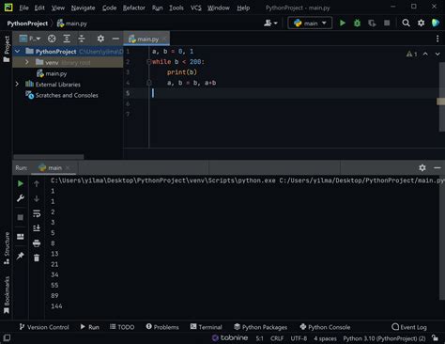Go to previous highlighted error arrow
The image size is (445, 344).
pos(425,55)
